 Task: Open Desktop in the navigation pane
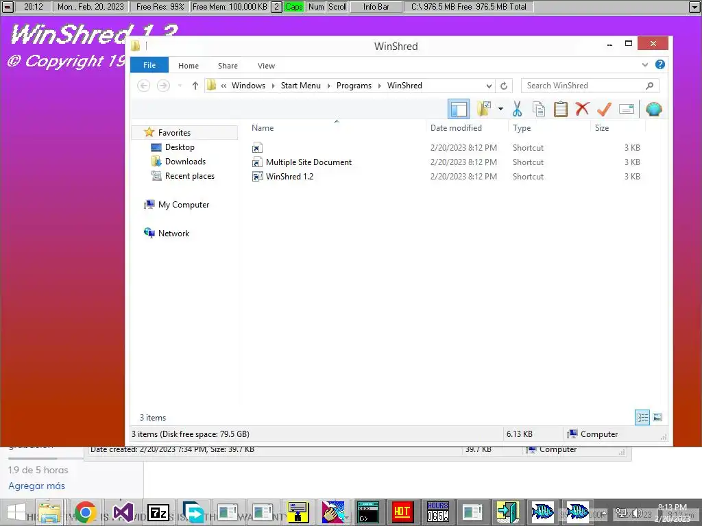click(x=180, y=147)
